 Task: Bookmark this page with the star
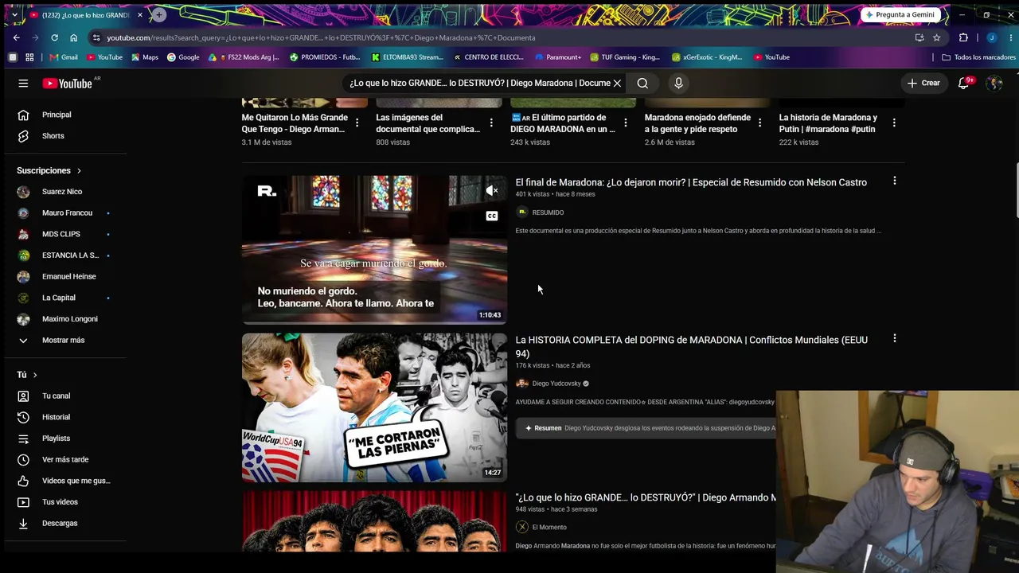(937, 37)
